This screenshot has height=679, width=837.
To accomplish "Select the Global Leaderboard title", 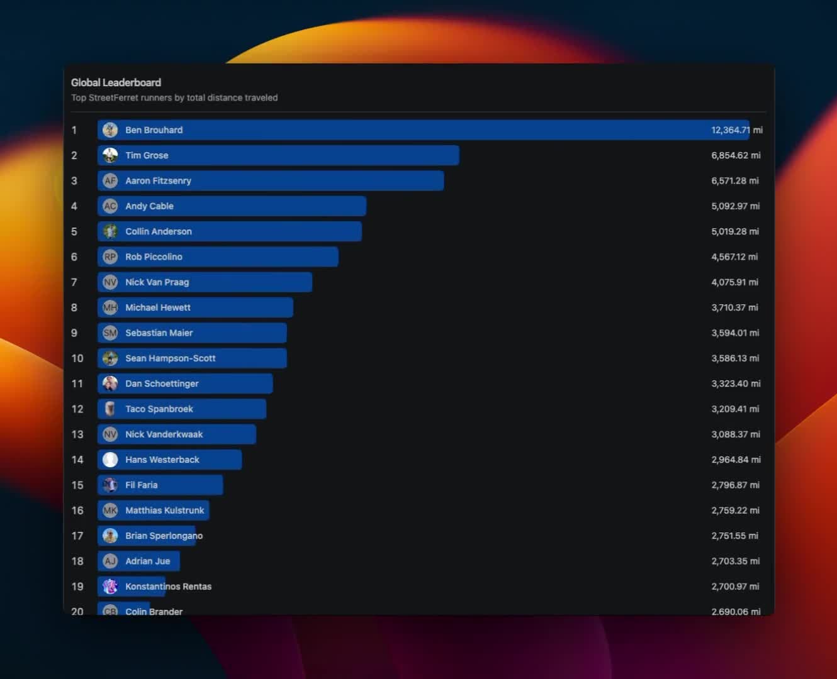I will tap(116, 82).
